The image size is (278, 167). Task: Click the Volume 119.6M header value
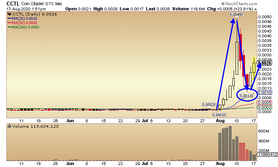tap(188, 9)
